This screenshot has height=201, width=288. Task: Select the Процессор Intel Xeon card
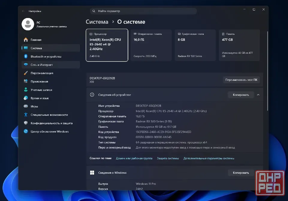(x=107, y=45)
